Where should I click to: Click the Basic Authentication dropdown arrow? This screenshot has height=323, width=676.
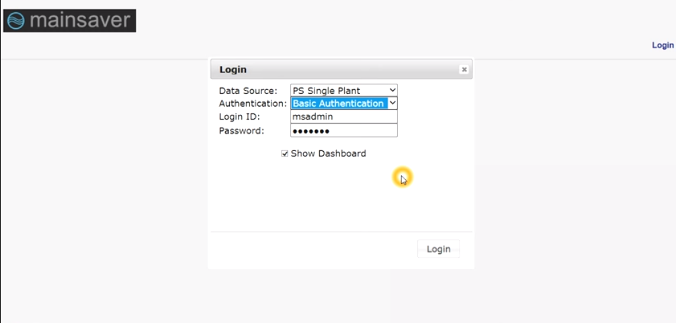click(x=392, y=103)
